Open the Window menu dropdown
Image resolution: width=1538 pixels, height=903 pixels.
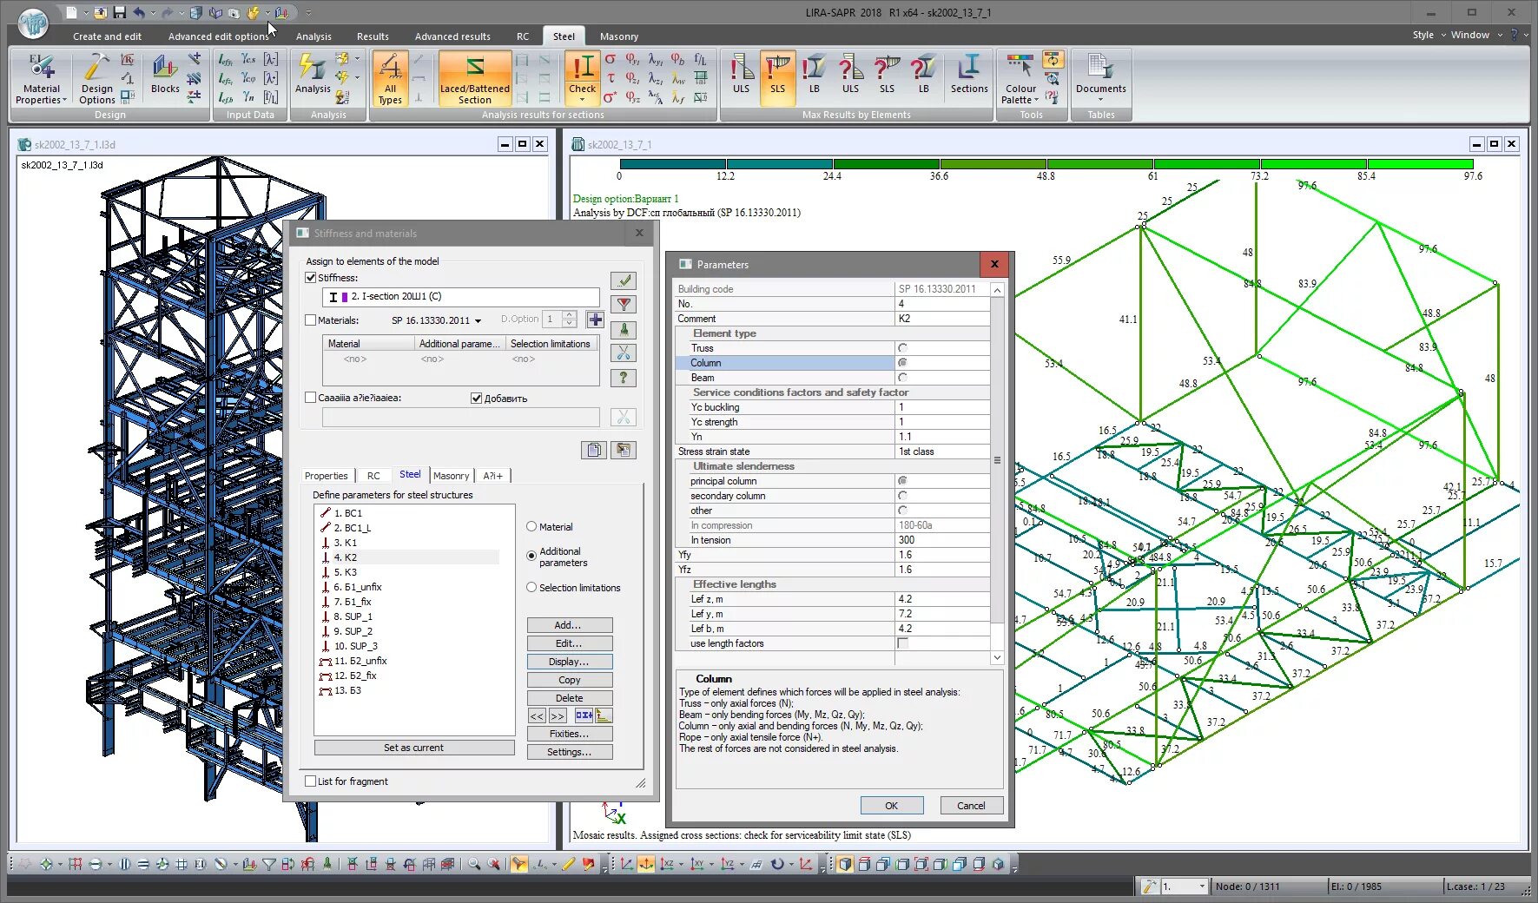pos(1476,35)
